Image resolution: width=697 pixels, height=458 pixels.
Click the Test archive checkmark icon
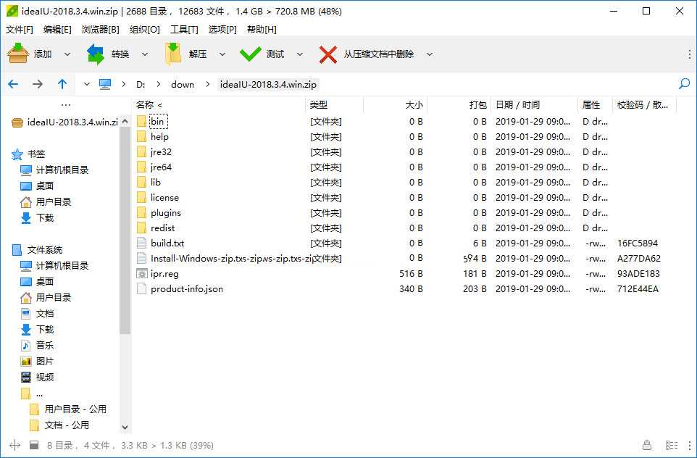[250, 53]
